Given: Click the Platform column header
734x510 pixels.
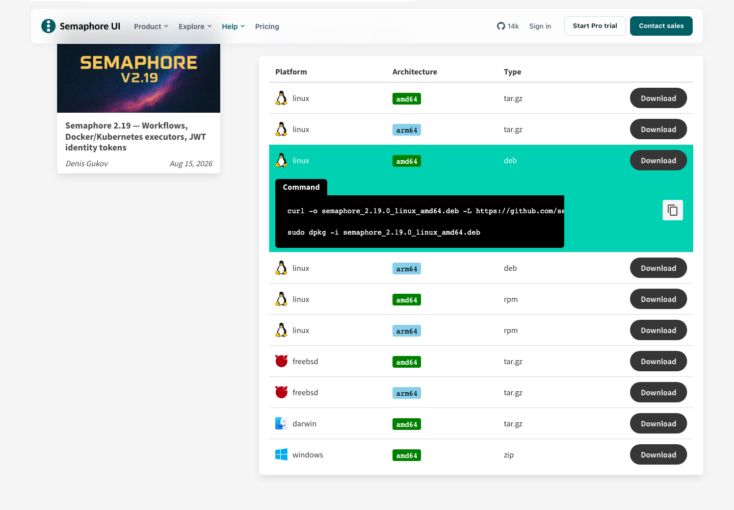Looking at the screenshot, I should [291, 72].
